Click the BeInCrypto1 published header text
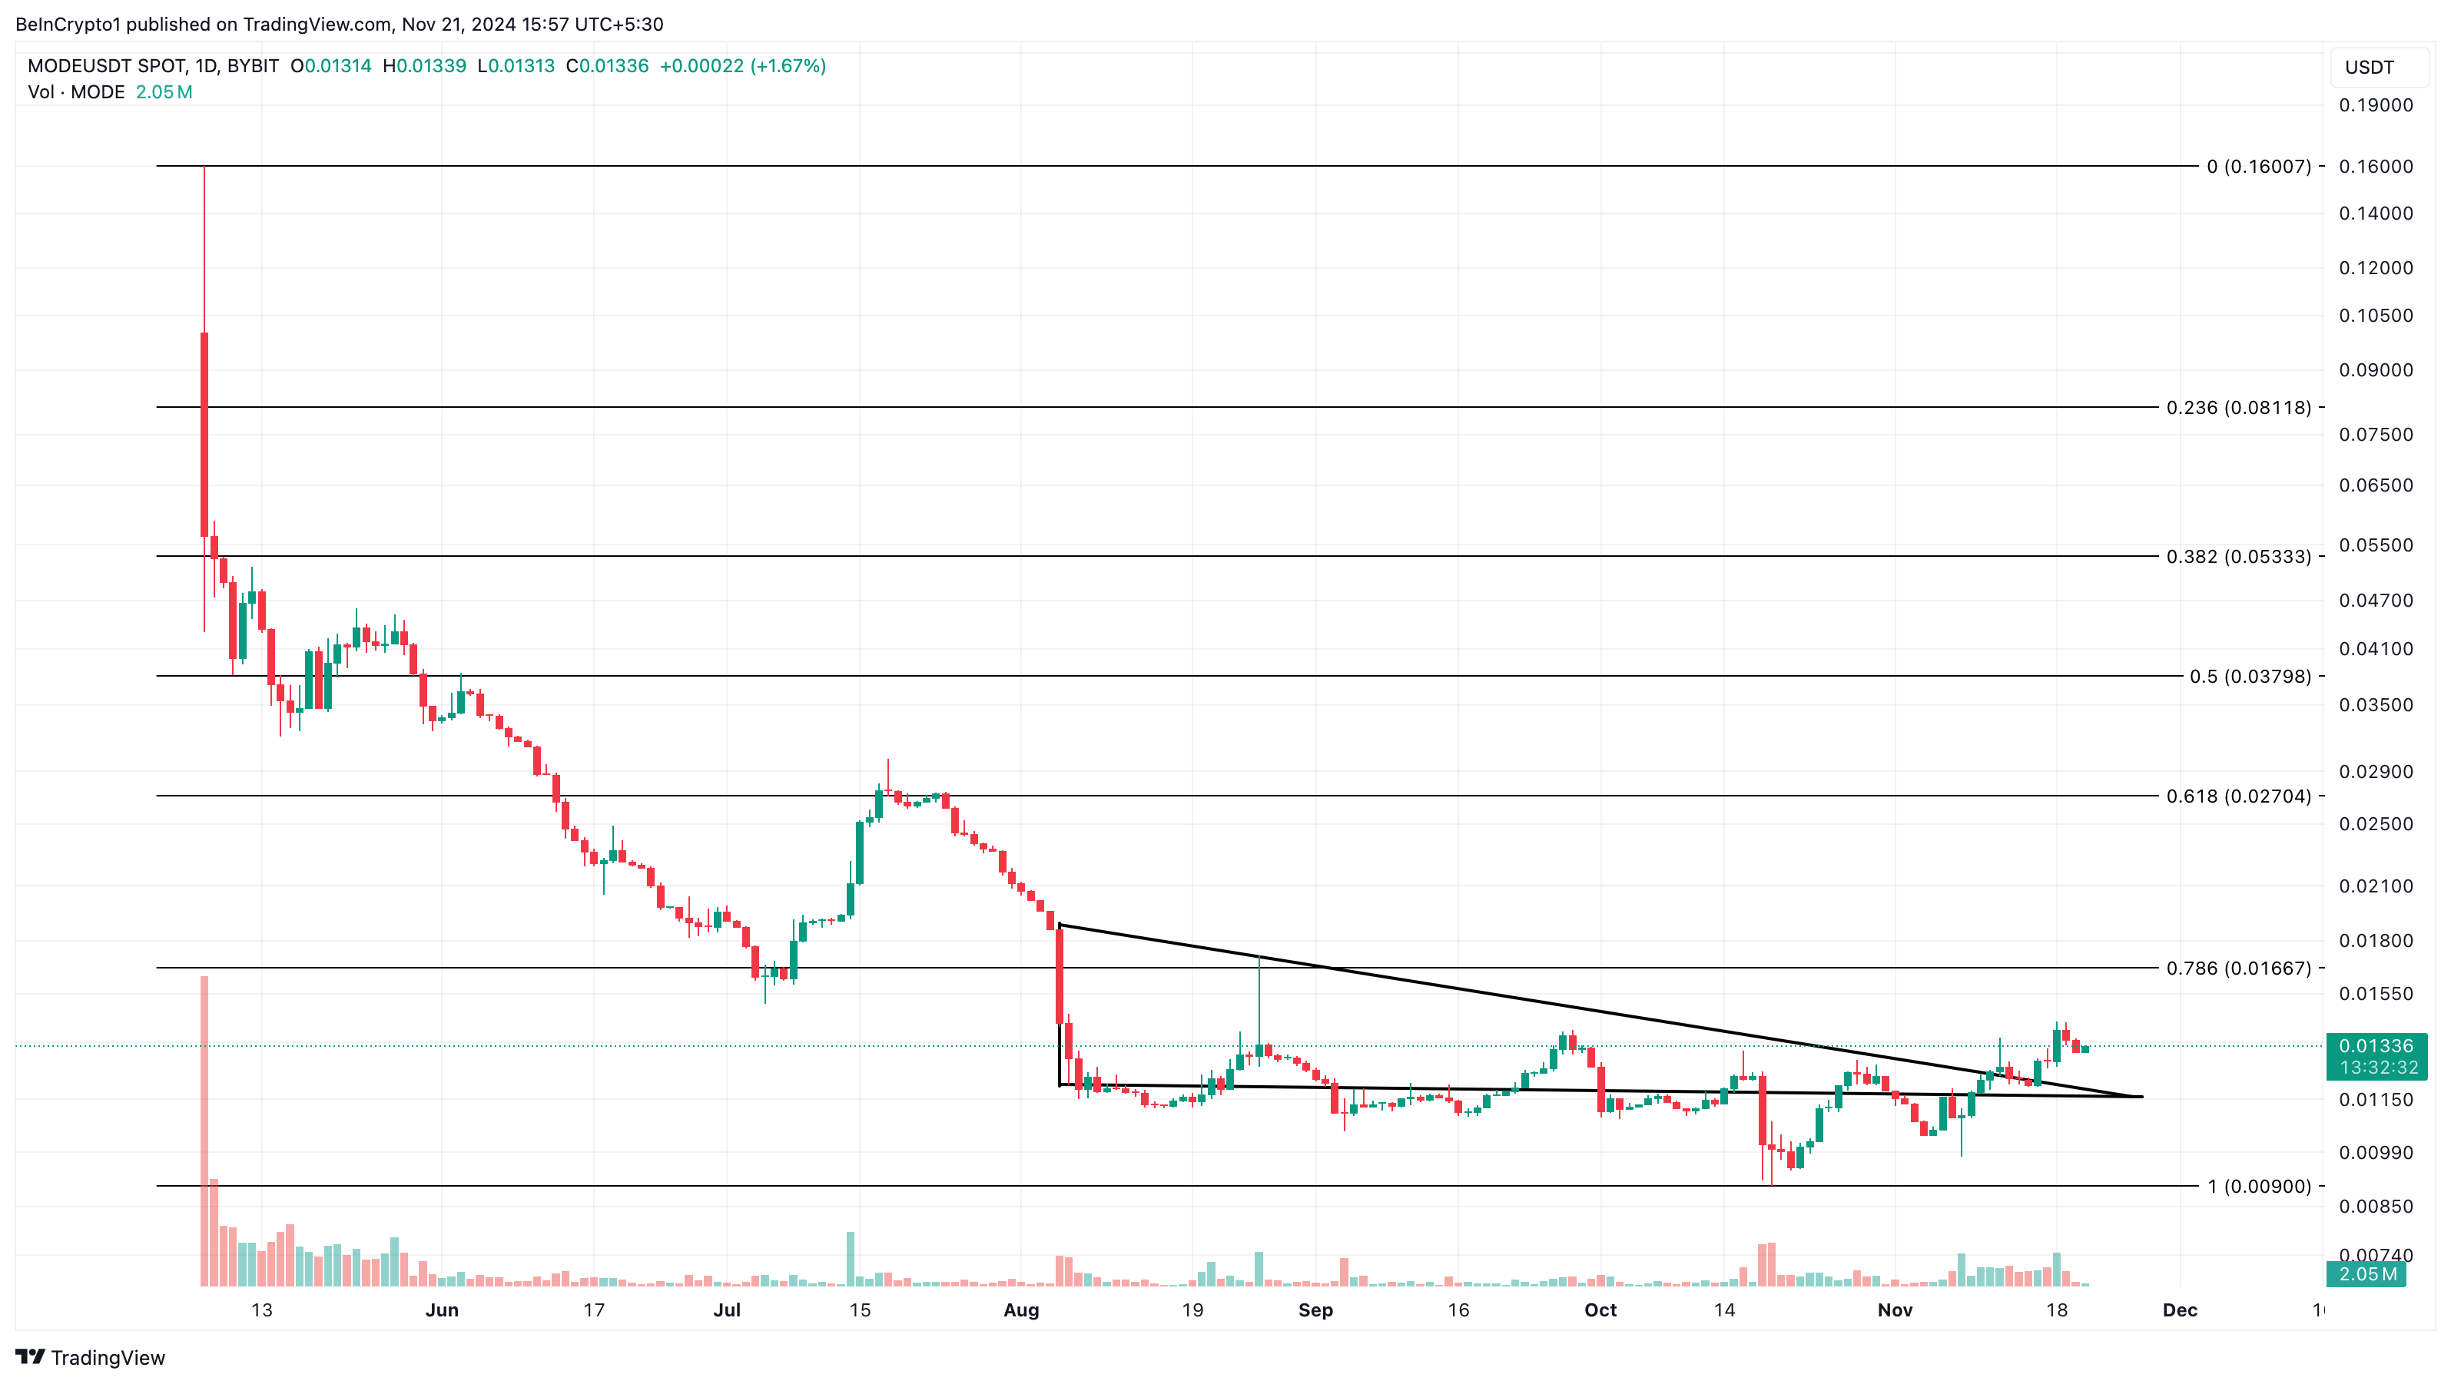 coord(339,24)
